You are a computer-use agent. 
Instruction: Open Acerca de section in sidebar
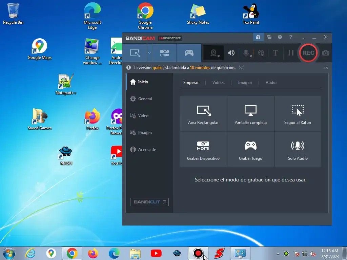149,149
